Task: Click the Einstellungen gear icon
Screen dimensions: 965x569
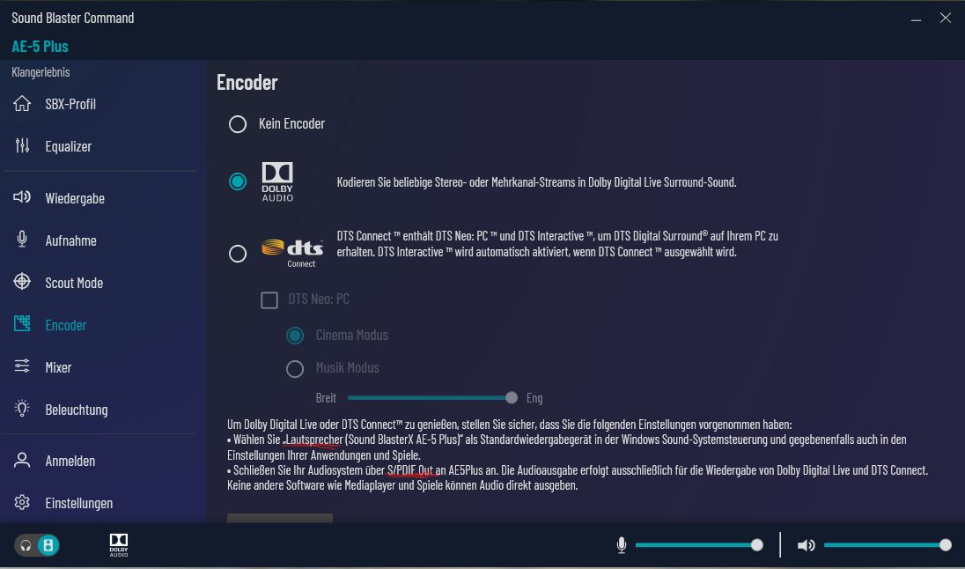Action: point(22,502)
